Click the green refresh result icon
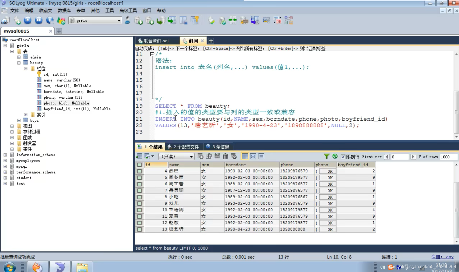 (335, 156)
